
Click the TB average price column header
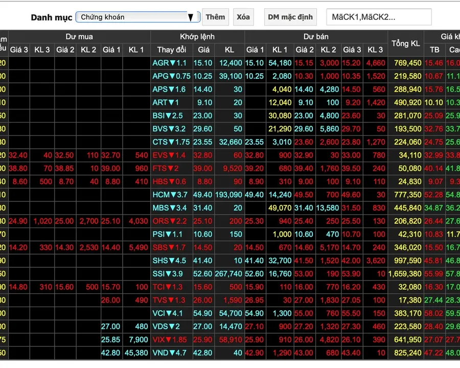coord(434,50)
